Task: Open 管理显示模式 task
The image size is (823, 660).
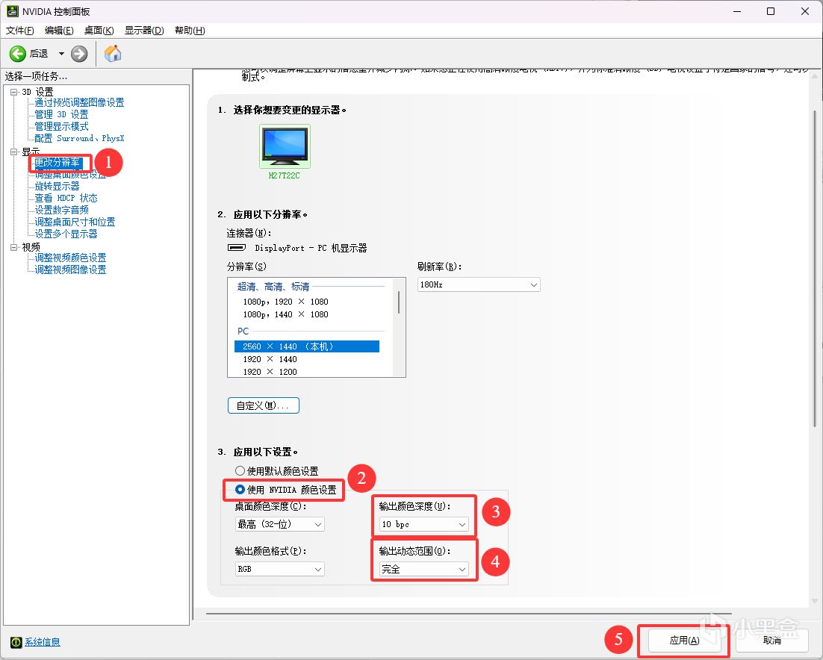Action: coord(61,126)
